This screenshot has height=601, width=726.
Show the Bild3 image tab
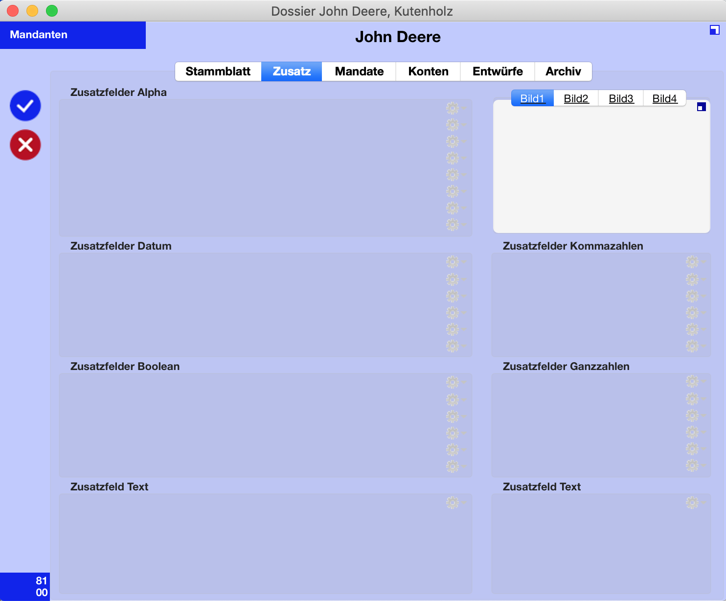pos(621,98)
